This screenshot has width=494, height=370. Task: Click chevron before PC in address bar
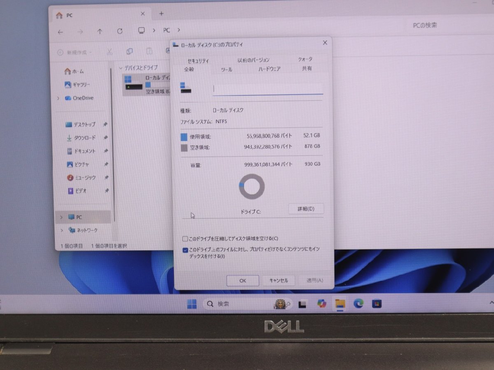coord(154,30)
